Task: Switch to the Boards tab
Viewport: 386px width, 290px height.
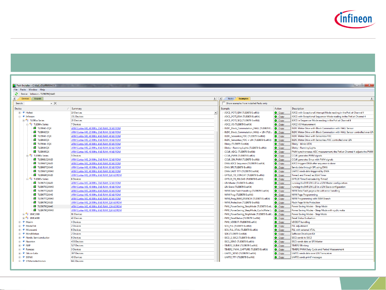Action: pos(38,99)
